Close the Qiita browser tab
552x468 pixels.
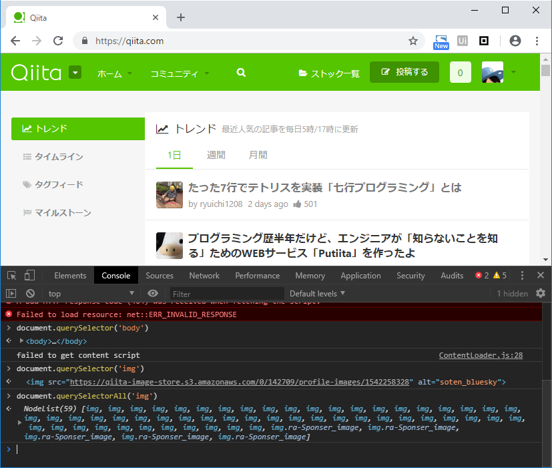(x=156, y=17)
